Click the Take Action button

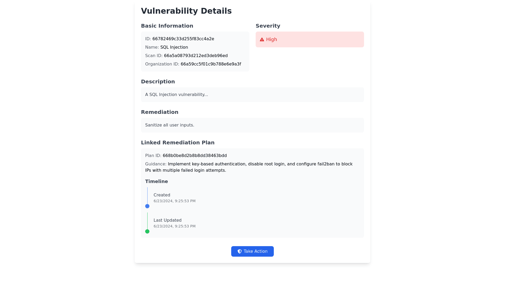[x=252, y=251]
